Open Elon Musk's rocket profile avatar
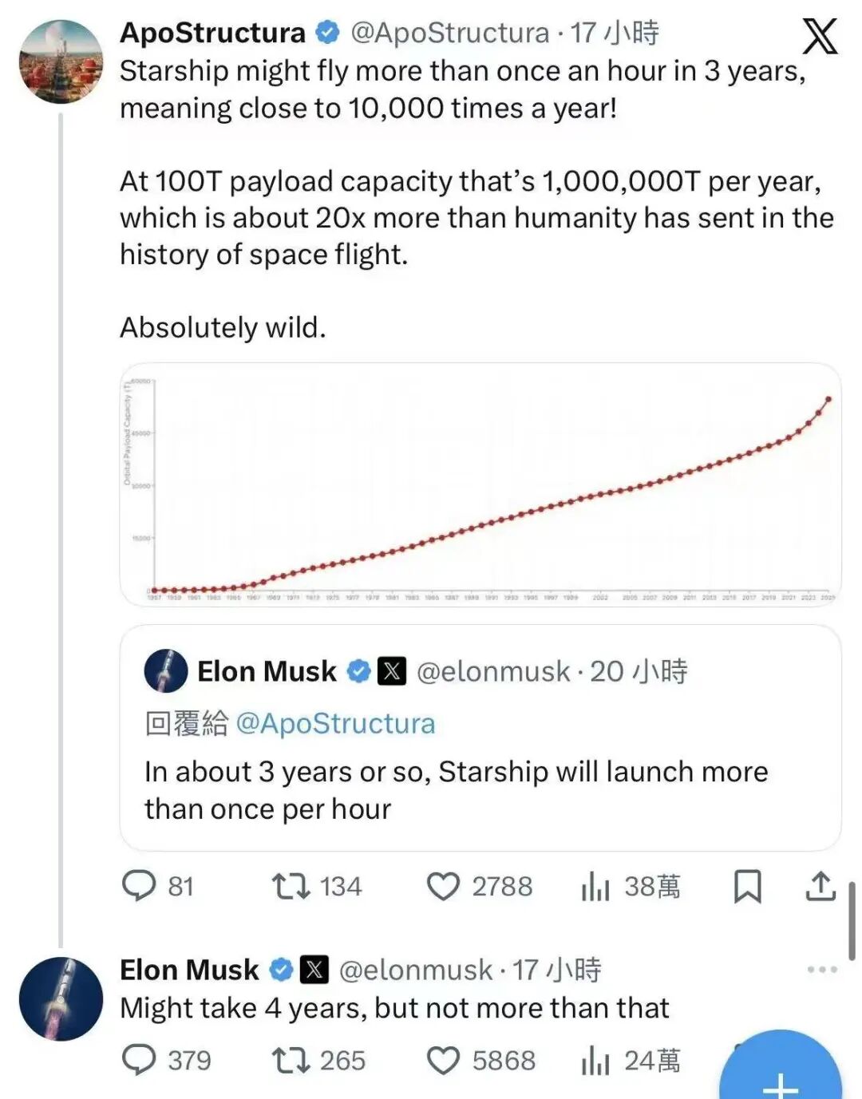The height and width of the screenshot is (1099, 862). click(x=61, y=998)
